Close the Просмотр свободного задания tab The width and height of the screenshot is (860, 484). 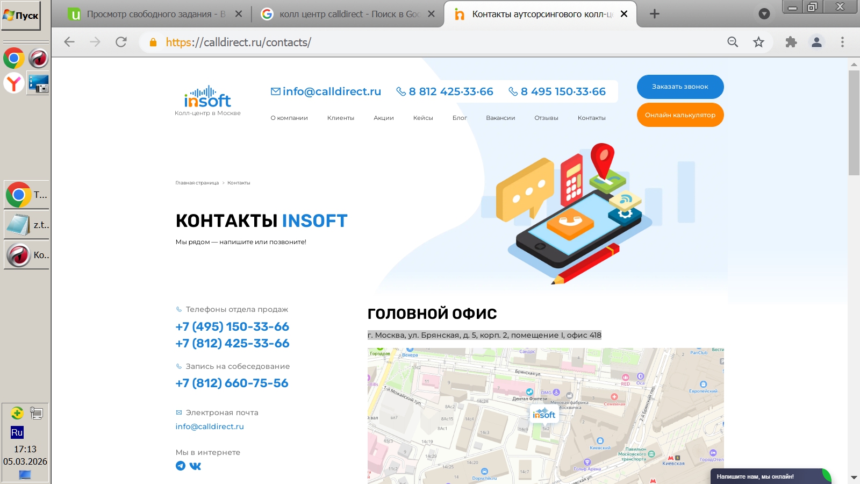[239, 14]
